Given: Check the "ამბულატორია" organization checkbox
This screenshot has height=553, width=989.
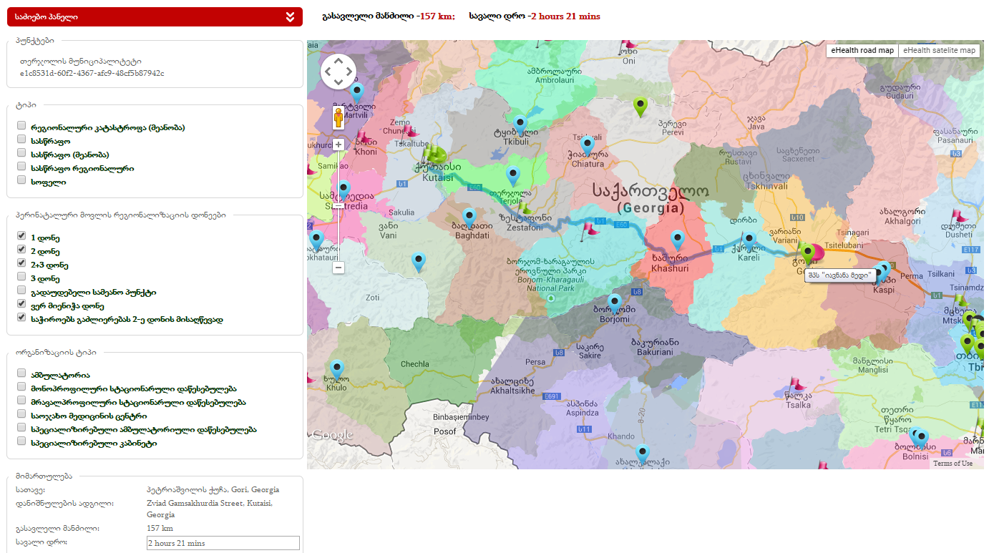Looking at the screenshot, I should 21,373.
